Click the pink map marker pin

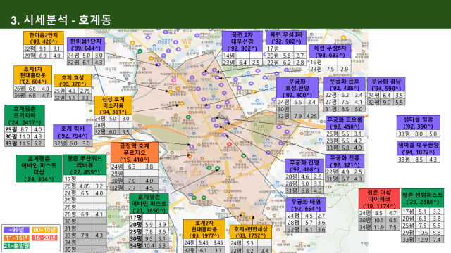[x=174, y=80]
